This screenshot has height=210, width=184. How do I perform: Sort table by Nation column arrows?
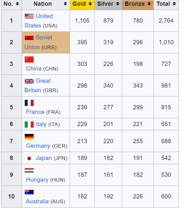(x=65, y=4)
